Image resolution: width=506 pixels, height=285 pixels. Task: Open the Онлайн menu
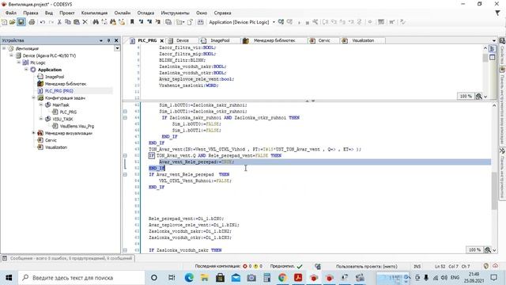click(123, 13)
